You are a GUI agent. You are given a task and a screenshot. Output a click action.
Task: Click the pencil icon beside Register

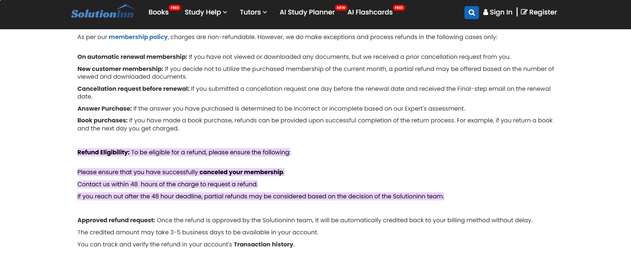524,12
